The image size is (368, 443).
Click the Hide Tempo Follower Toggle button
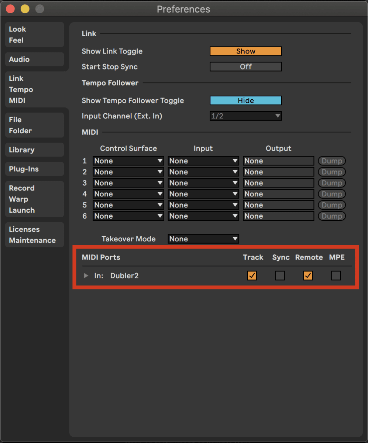245,100
